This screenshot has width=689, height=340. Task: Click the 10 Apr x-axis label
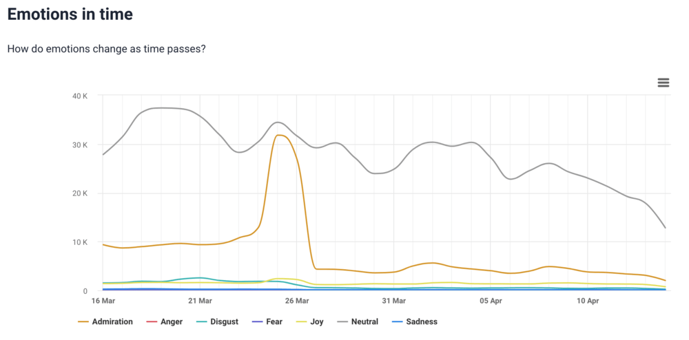click(588, 301)
